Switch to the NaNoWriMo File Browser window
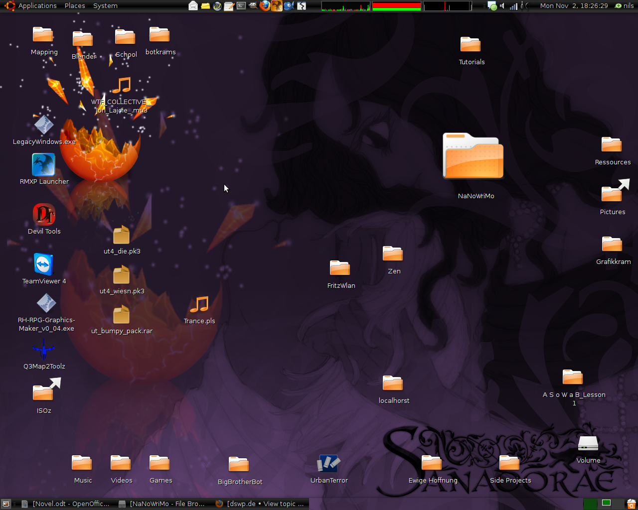Screen dimensions: 638x510 [x=162, y=504]
